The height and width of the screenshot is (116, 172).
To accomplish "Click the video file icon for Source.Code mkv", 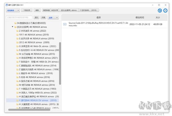I will click(x=65, y=24).
